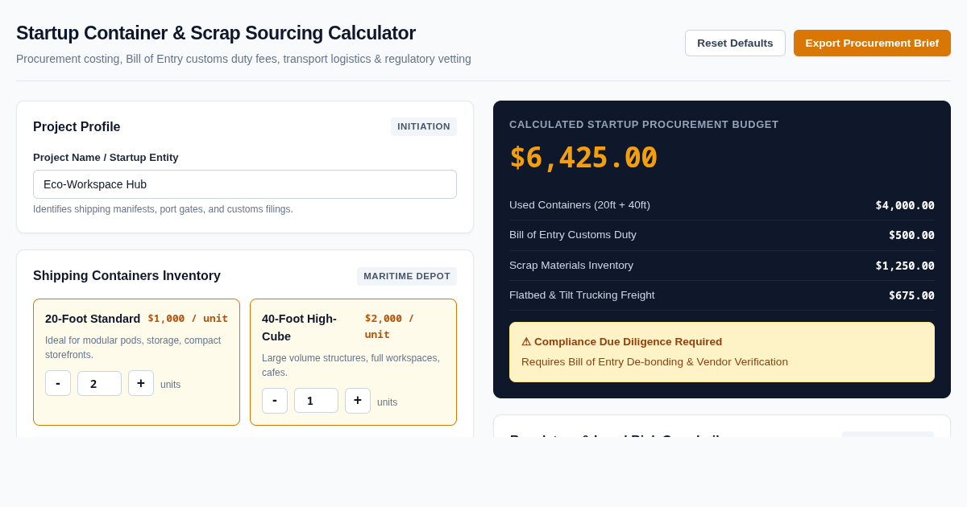Click the 40-Foot High-Cube quantity field
967x507 pixels.
coord(316,401)
